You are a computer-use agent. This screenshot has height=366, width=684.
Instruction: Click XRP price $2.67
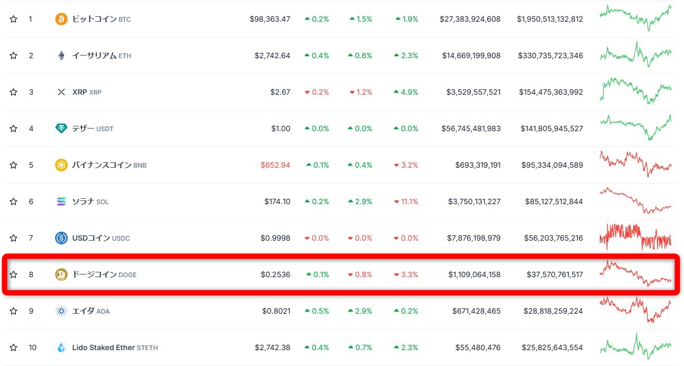coord(280,92)
